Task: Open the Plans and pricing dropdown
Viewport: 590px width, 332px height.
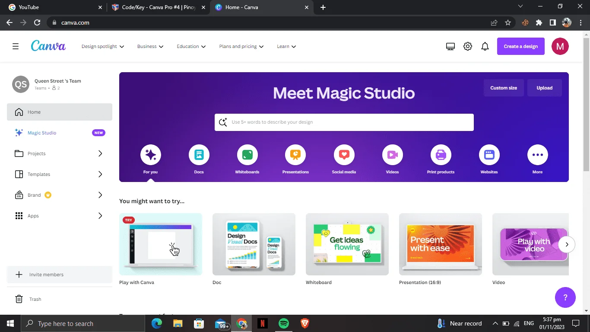Action: click(x=241, y=46)
